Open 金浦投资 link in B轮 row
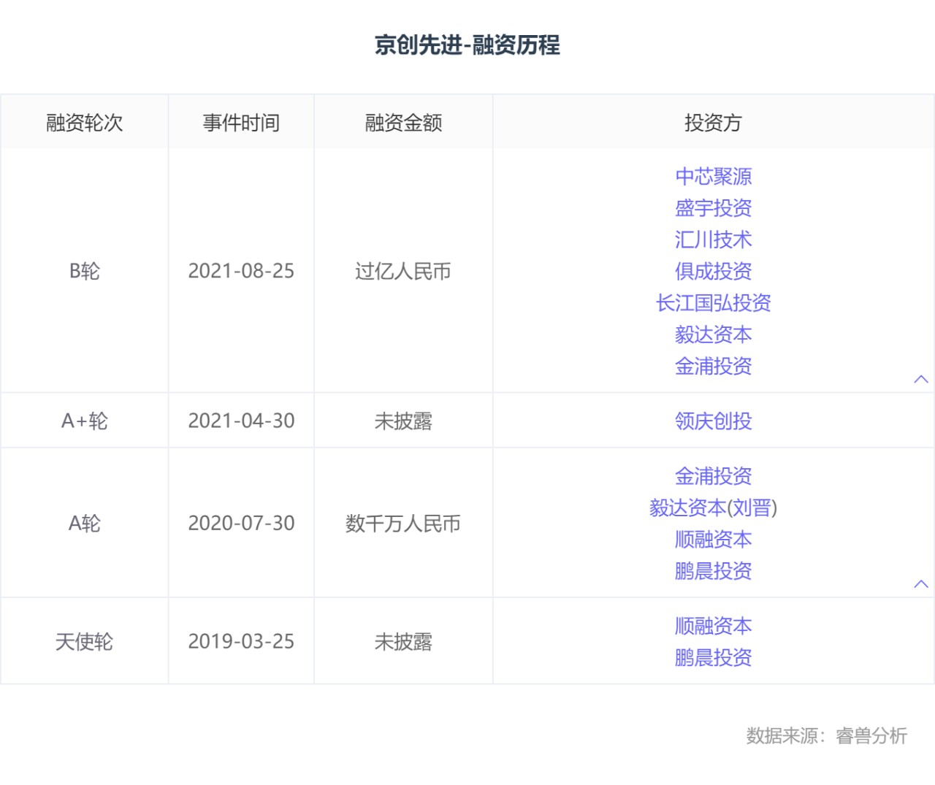This screenshot has height=785, width=935. click(x=713, y=366)
